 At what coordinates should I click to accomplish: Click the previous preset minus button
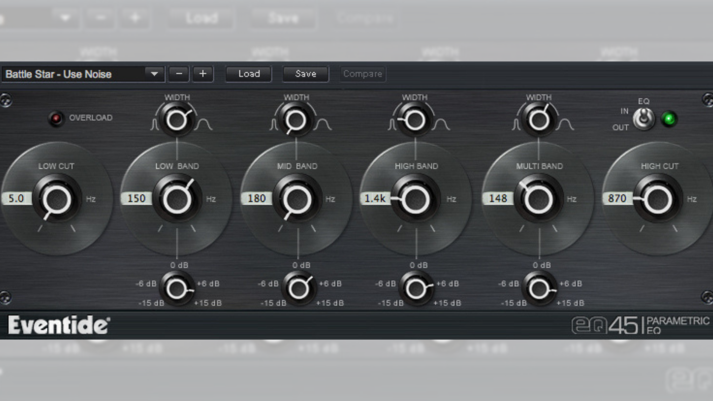click(178, 74)
